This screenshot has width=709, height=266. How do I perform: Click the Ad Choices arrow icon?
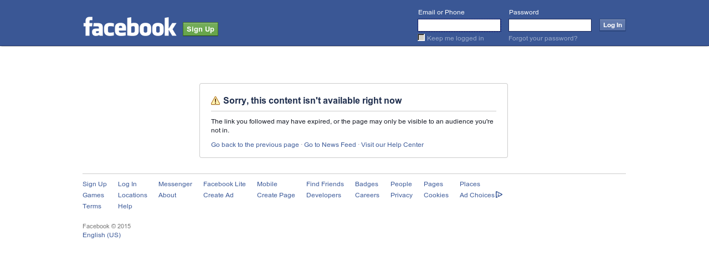click(x=499, y=195)
